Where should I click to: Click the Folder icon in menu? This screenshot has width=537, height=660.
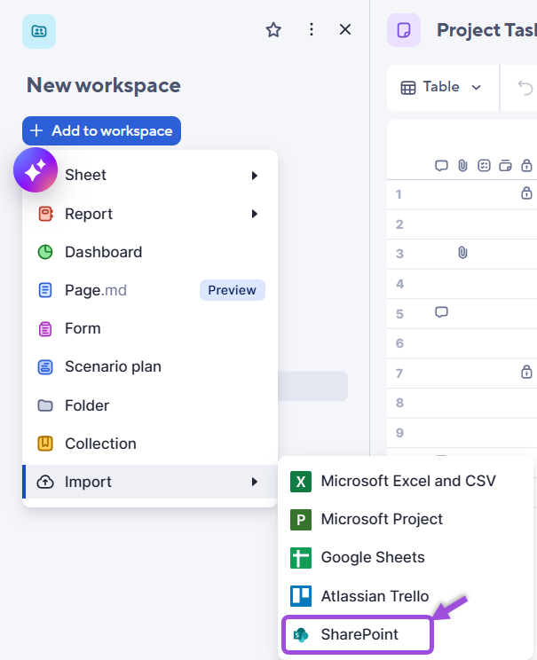[x=45, y=405]
